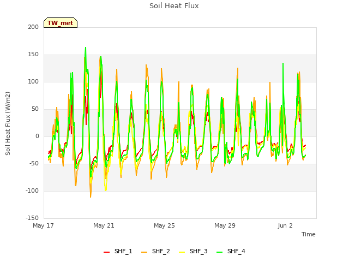The image size is (349, 262).
Task: Click the TW_met label box
Action: [x=61, y=23]
